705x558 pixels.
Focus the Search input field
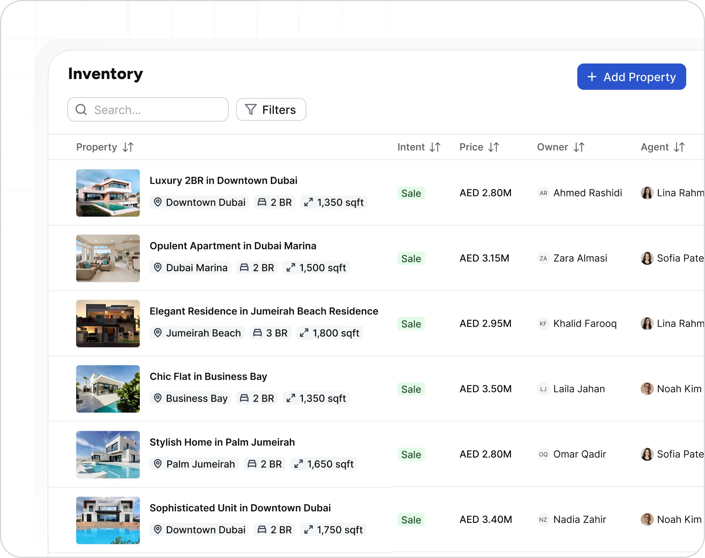[148, 110]
